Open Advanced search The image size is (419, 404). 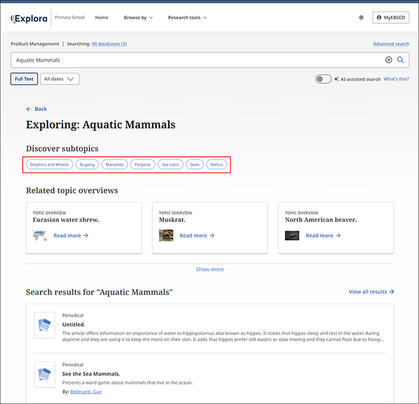[x=391, y=44]
